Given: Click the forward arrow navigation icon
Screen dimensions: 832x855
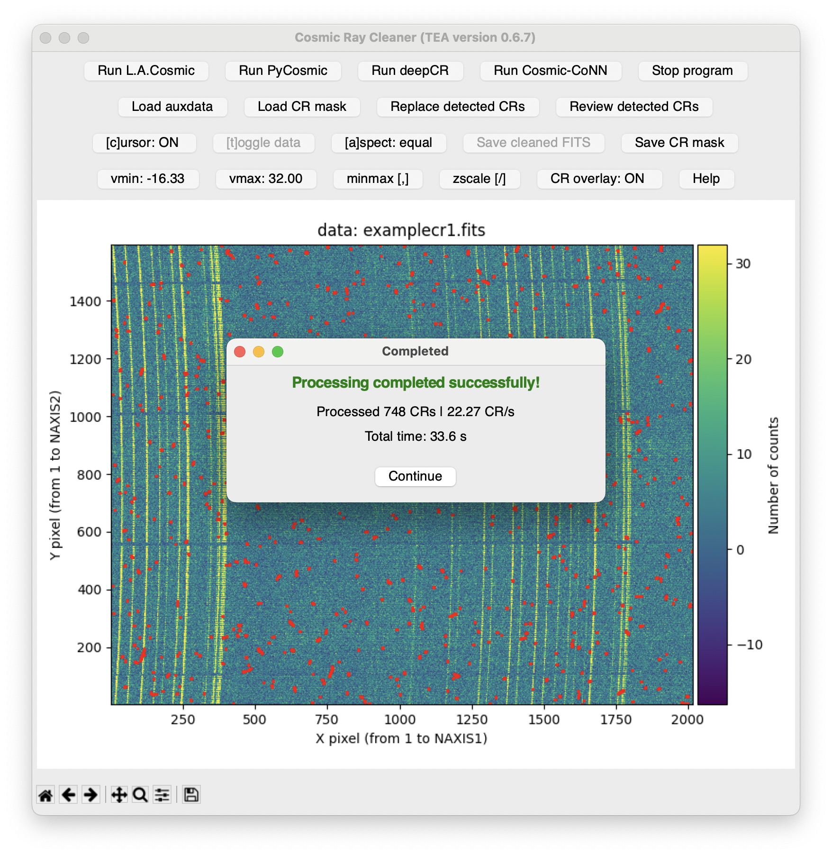Looking at the screenshot, I should tap(90, 795).
